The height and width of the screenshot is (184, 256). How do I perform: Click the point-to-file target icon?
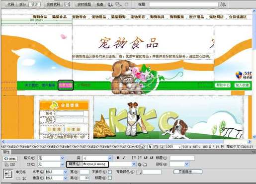pyautogui.click(x=140, y=165)
